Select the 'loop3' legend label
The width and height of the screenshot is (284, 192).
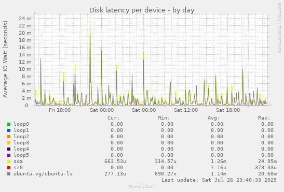[21, 143]
